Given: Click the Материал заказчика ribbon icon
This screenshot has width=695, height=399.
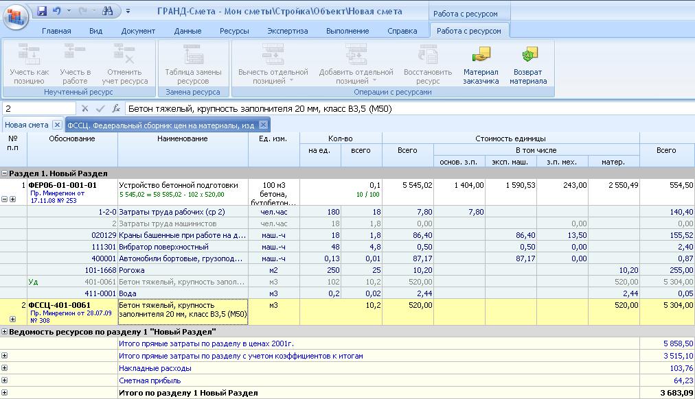Looking at the screenshot, I should point(481,56).
